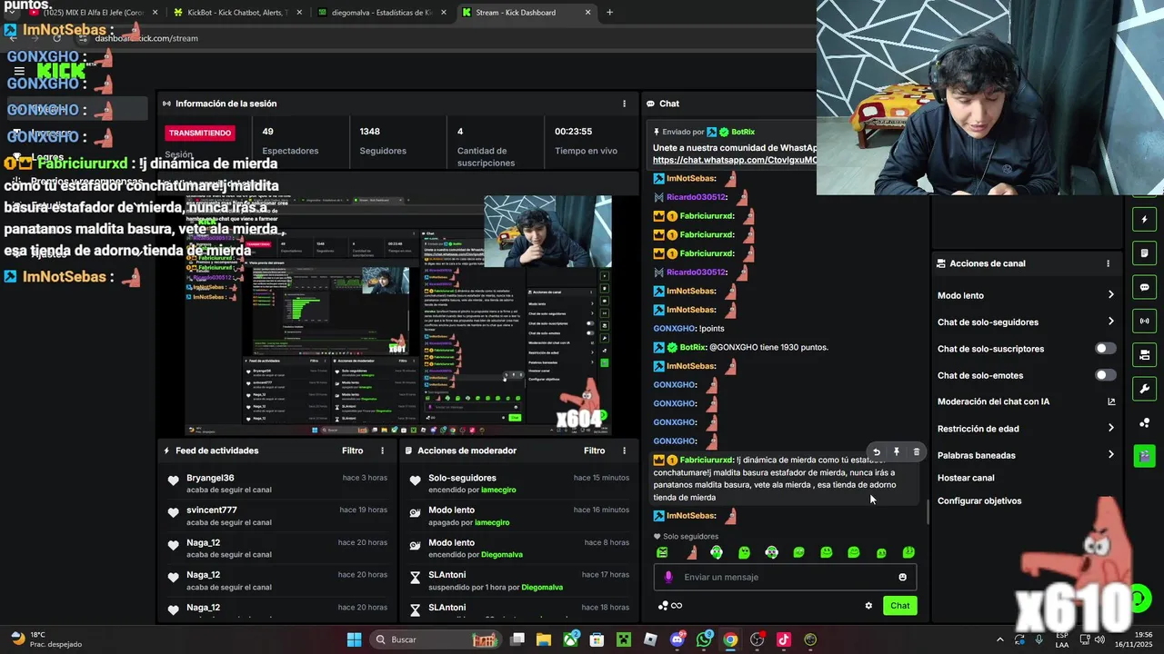Open the document icon in right sidebar
This screenshot has width=1164, height=654.
click(x=1144, y=253)
